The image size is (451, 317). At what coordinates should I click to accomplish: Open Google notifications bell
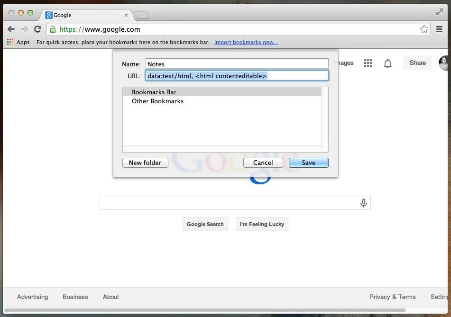point(387,63)
